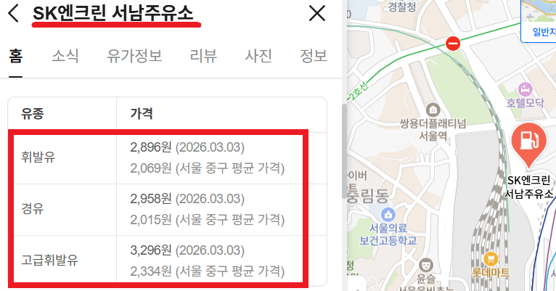Click the SK엔크린 서남주유소 map label
Viewport: 556px width, 291px height.
528,187
